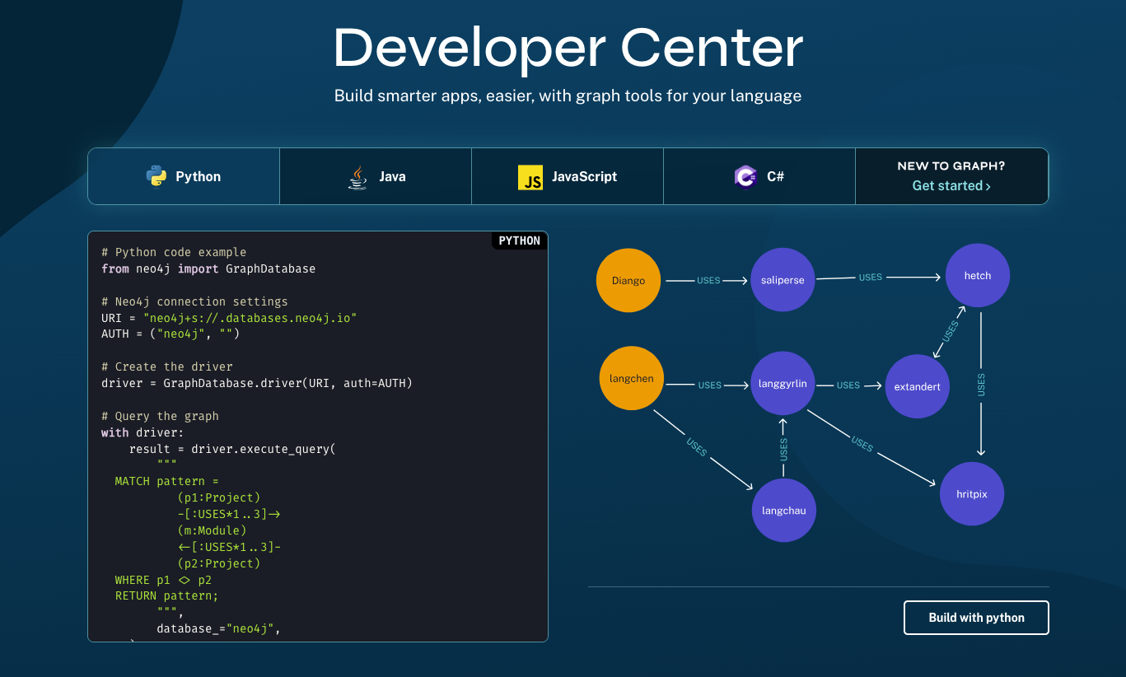1126x677 pixels.
Task: Follow the Get started link
Action: coord(951,186)
